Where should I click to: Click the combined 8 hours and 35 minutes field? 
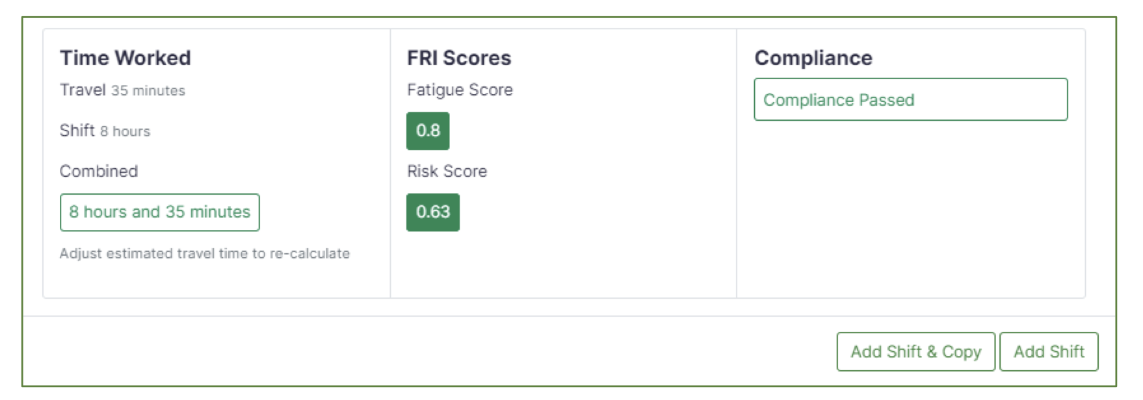click(x=160, y=212)
